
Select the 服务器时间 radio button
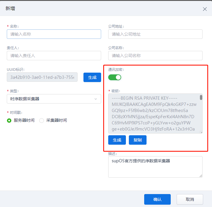(x=9, y=120)
